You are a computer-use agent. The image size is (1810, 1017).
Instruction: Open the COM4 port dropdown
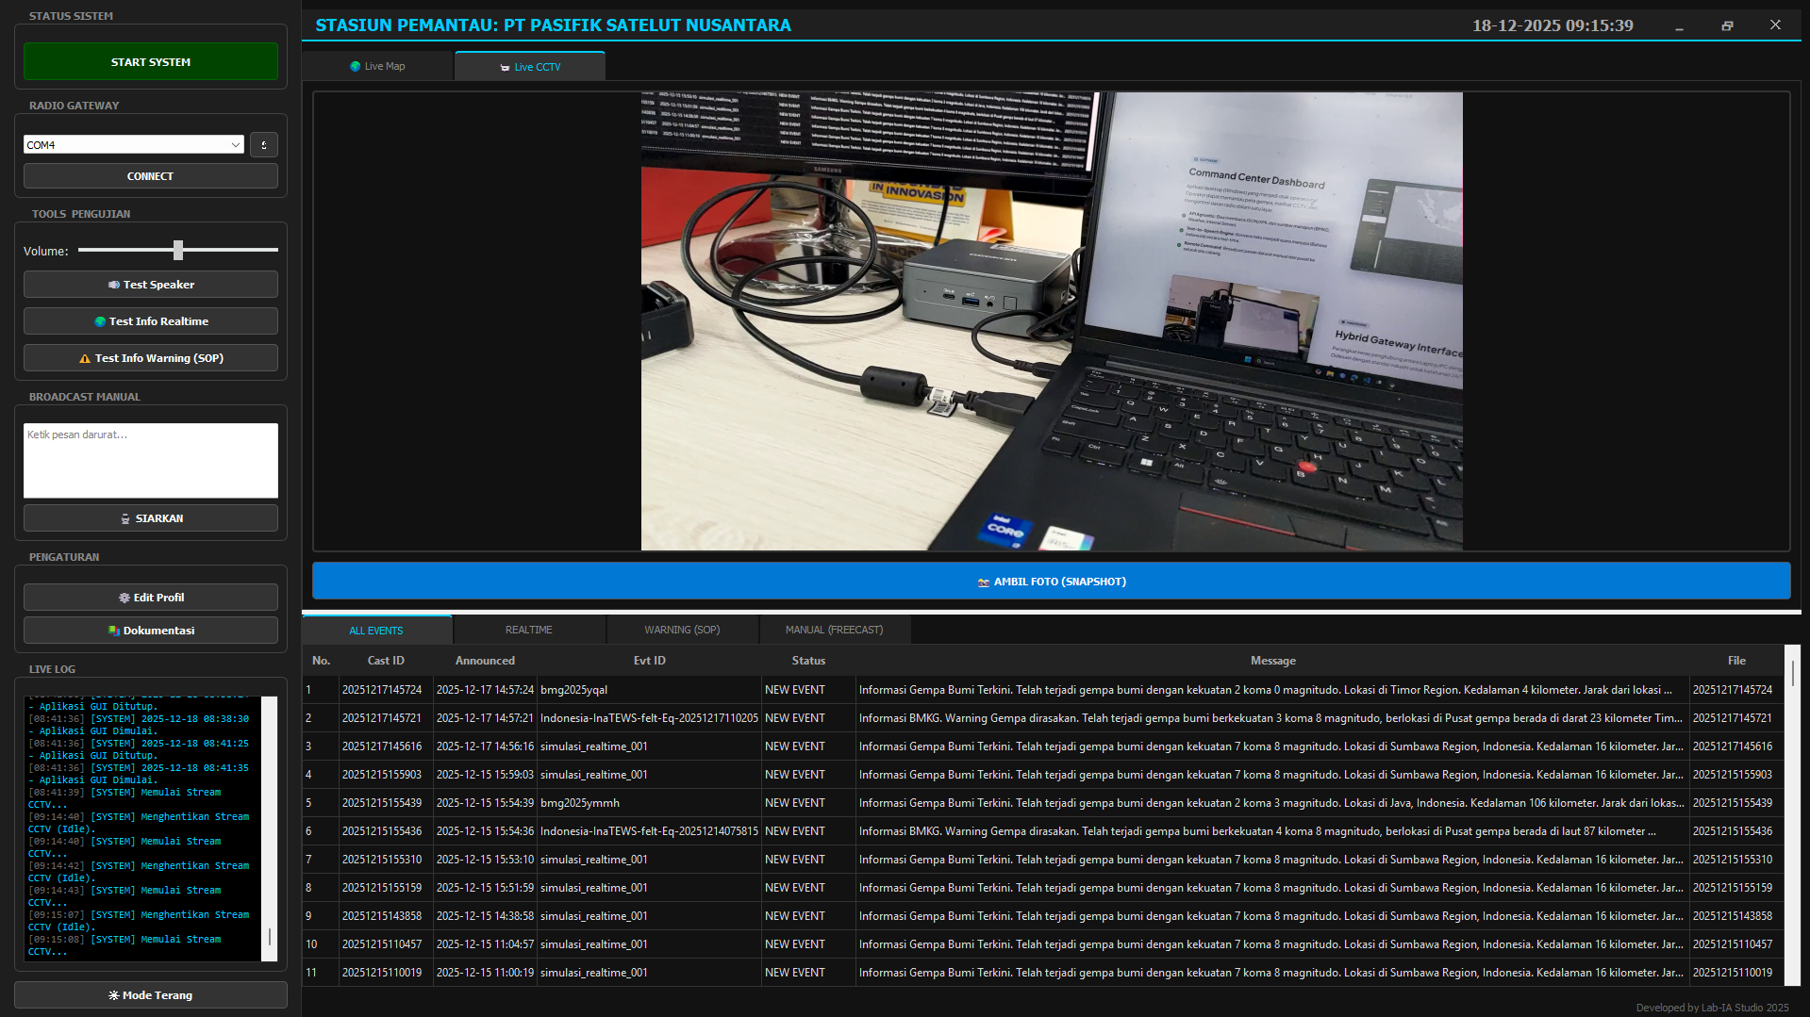(235, 144)
